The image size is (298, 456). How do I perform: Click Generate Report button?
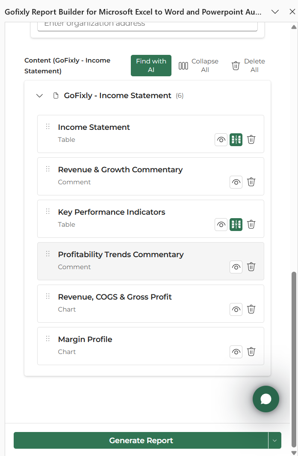point(141,441)
